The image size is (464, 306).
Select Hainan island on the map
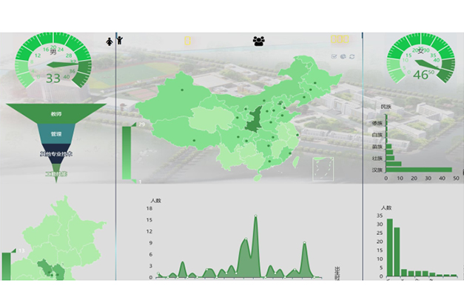258,178
